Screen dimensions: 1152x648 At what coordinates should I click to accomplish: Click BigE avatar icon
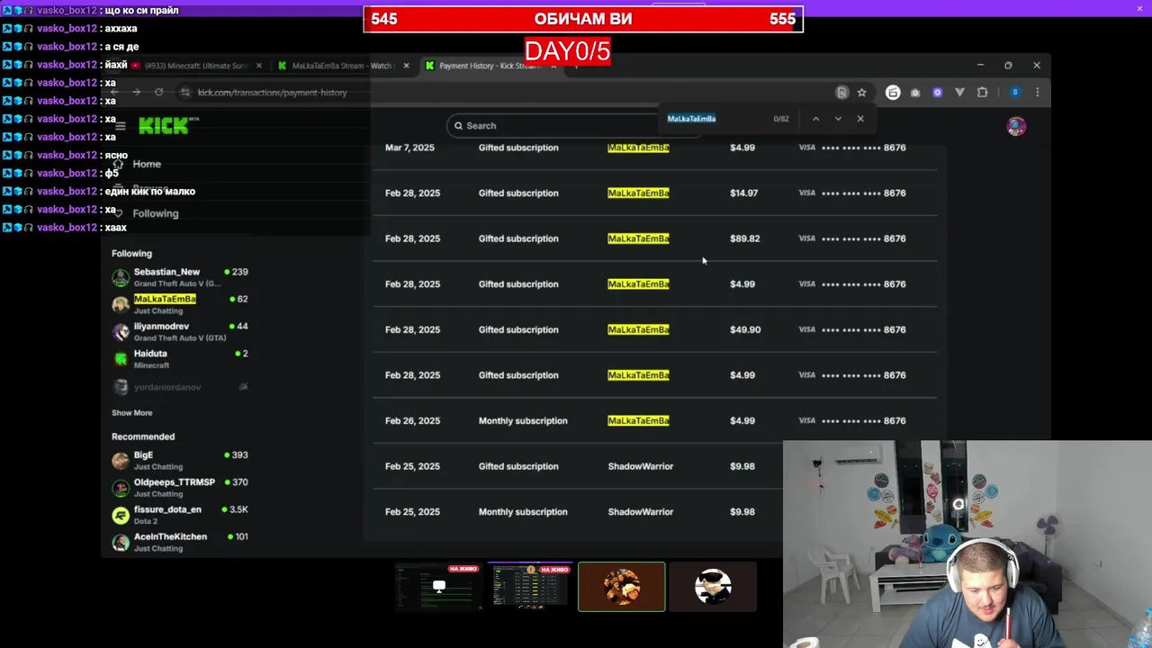pyautogui.click(x=121, y=461)
